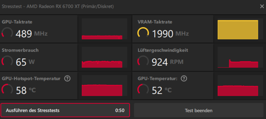Close the Stresstest window with the X

(x=262, y=6)
